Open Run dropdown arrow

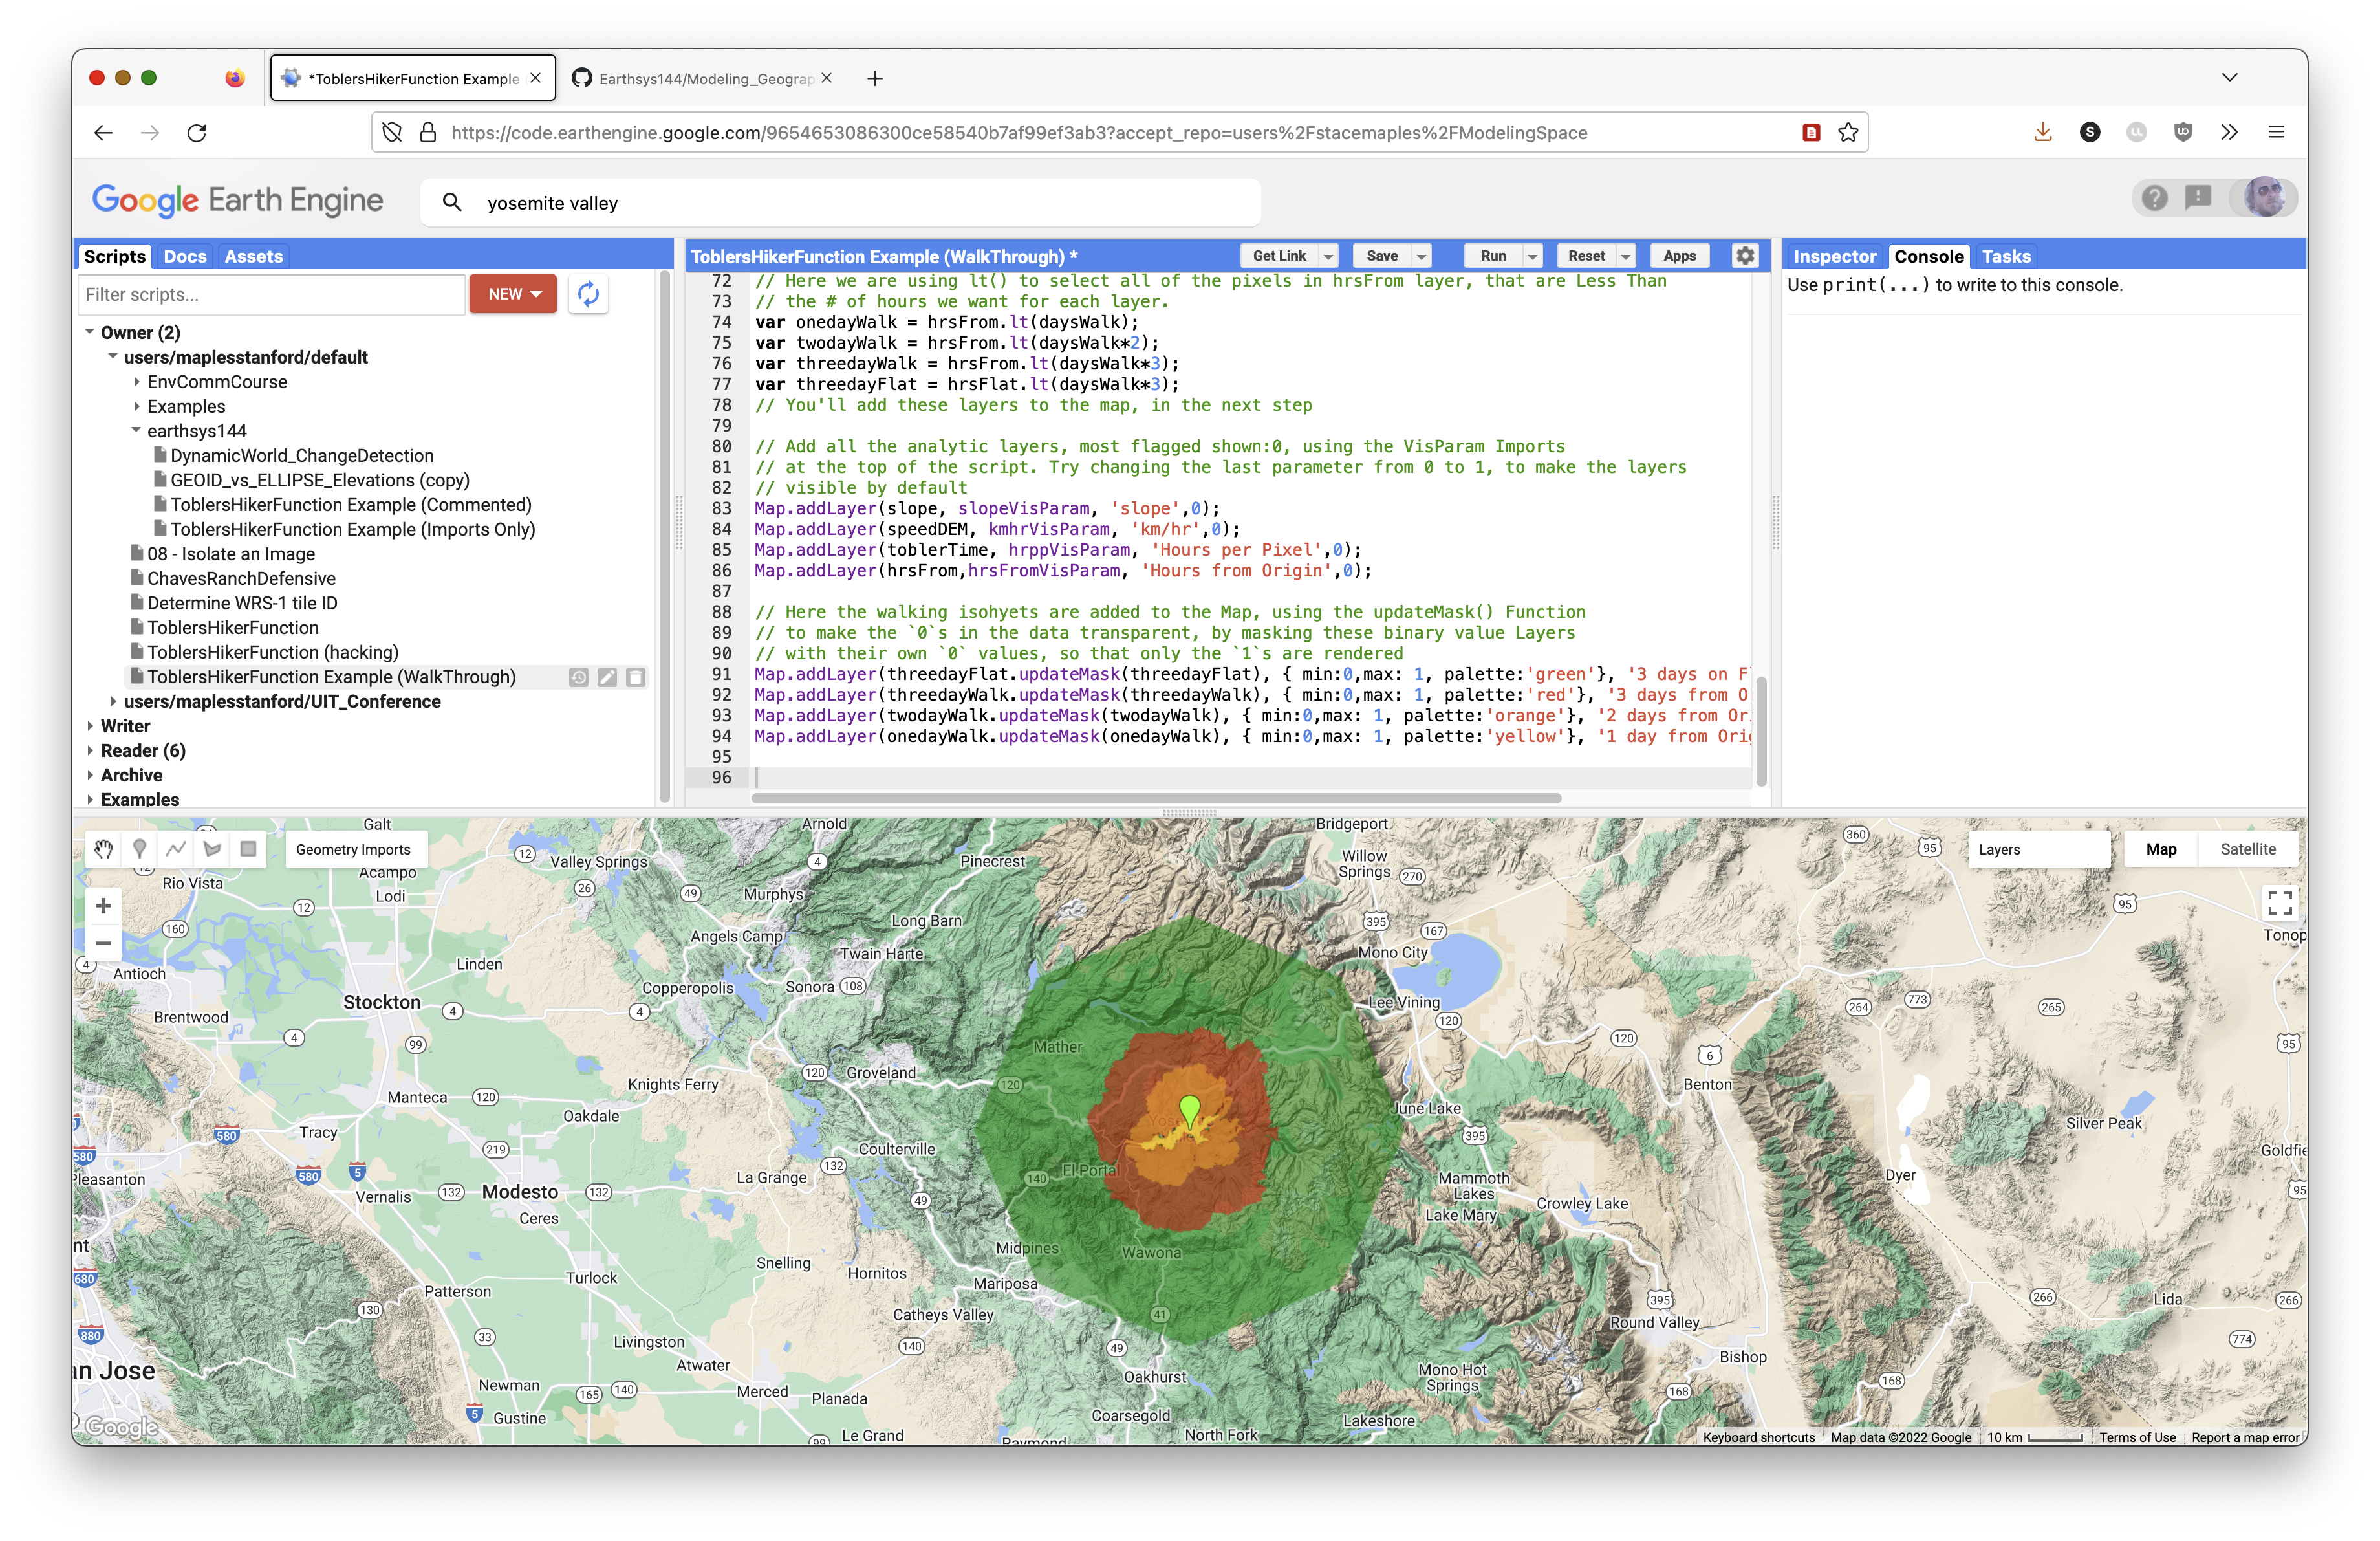tap(1532, 256)
